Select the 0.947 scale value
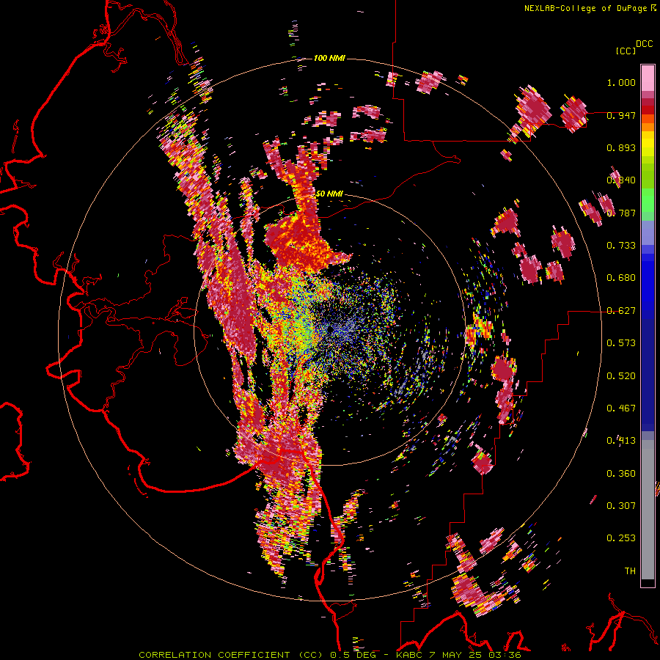 (621, 115)
